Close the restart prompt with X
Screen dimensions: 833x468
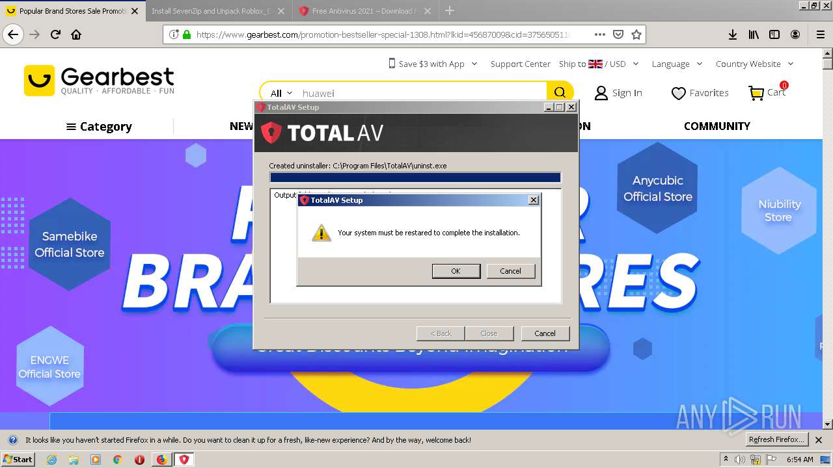click(x=534, y=200)
